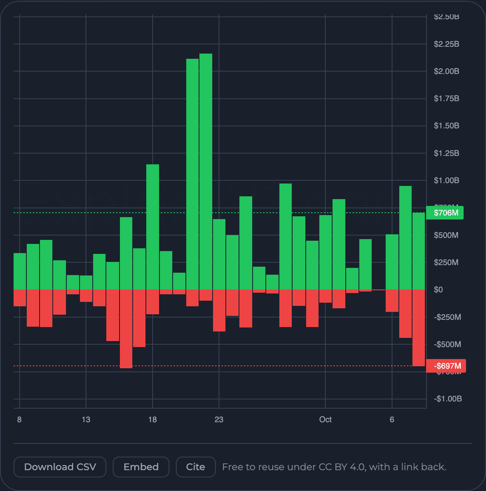This screenshot has width=486, height=491.
Task: Select the "13" date label on x-axis
Action: pyautogui.click(x=86, y=419)
